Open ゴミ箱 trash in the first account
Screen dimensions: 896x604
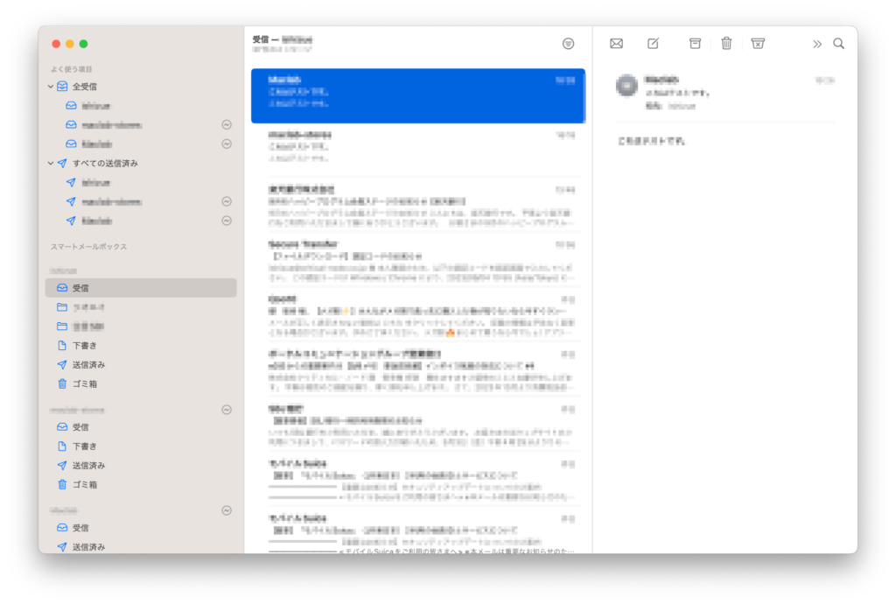[x=141, y=383]
